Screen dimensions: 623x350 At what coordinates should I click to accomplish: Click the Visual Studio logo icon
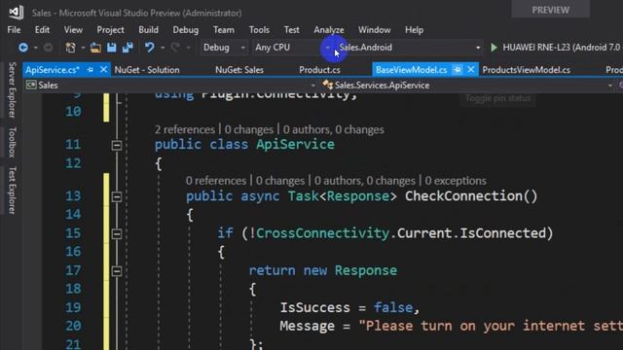[17, 13]
